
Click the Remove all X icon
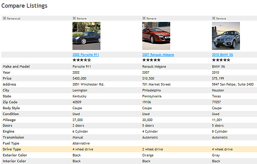(x=5, y=18)
